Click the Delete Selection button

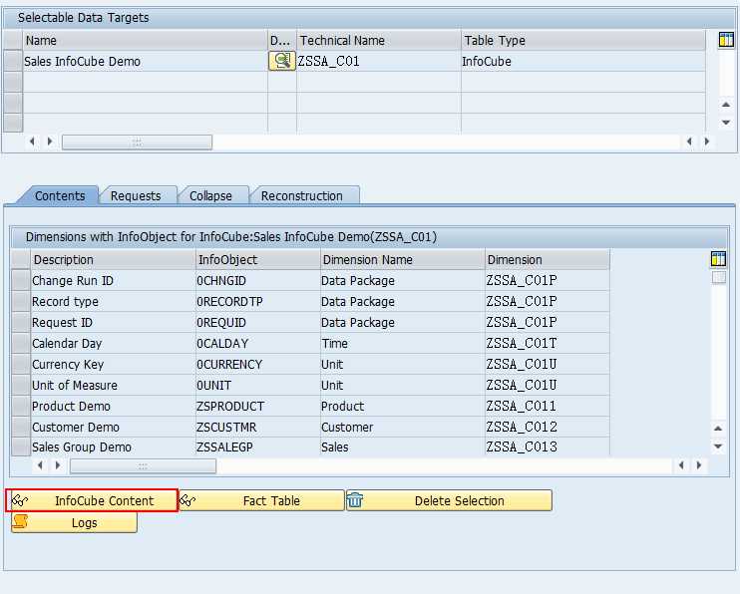[x=449, y=500]
